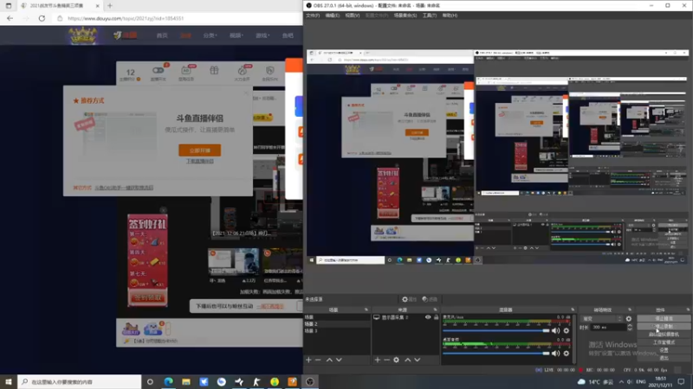Open the Windows notification center icon
The height and width of the screenshot is (389, 693).
(x=681, y=381)
